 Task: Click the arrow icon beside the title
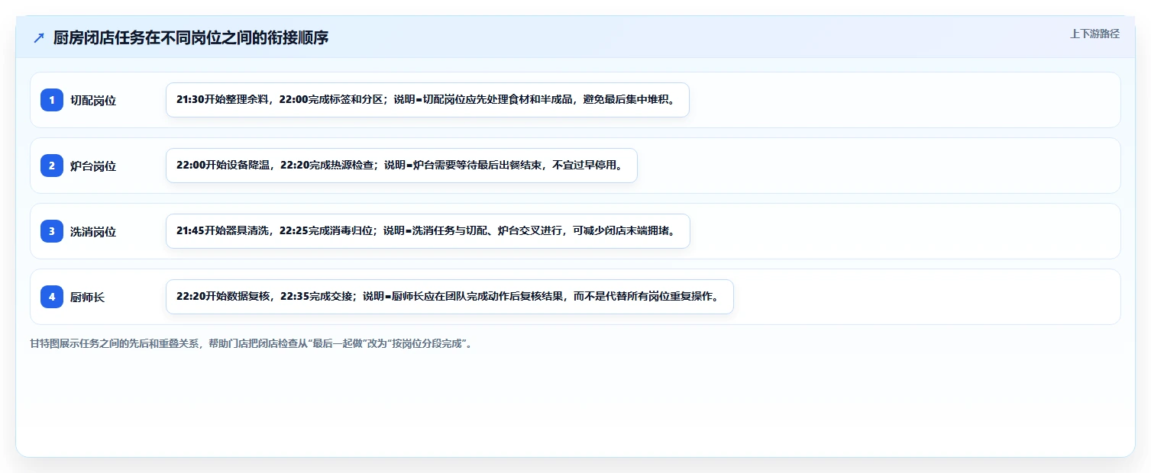pyautogui.click(x=39, y=38)
